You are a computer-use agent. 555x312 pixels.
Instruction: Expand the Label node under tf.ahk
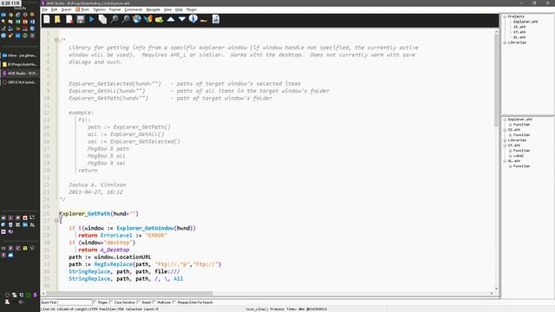click(511, 156)
